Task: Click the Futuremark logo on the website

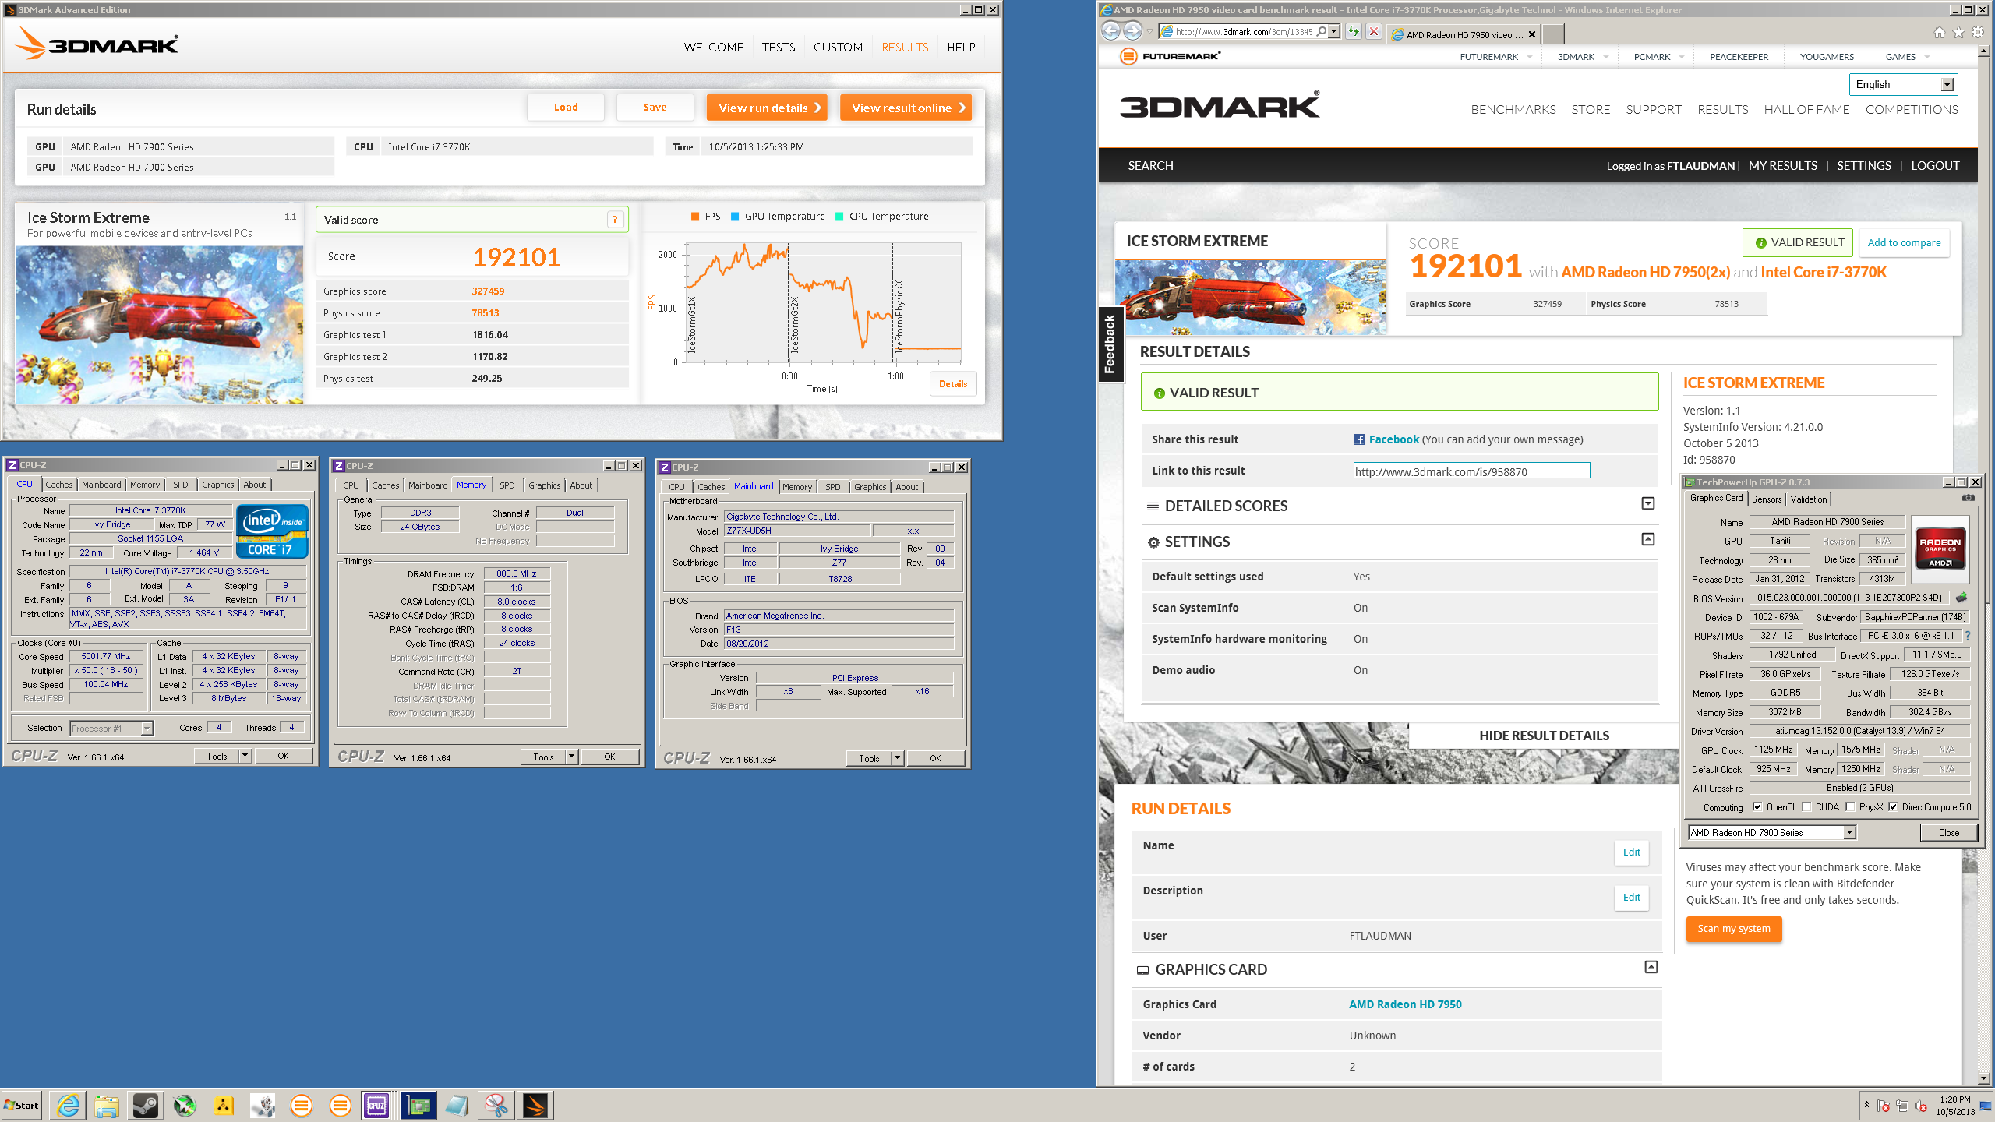Action: pyautogui.click(x=1171, y=56)
